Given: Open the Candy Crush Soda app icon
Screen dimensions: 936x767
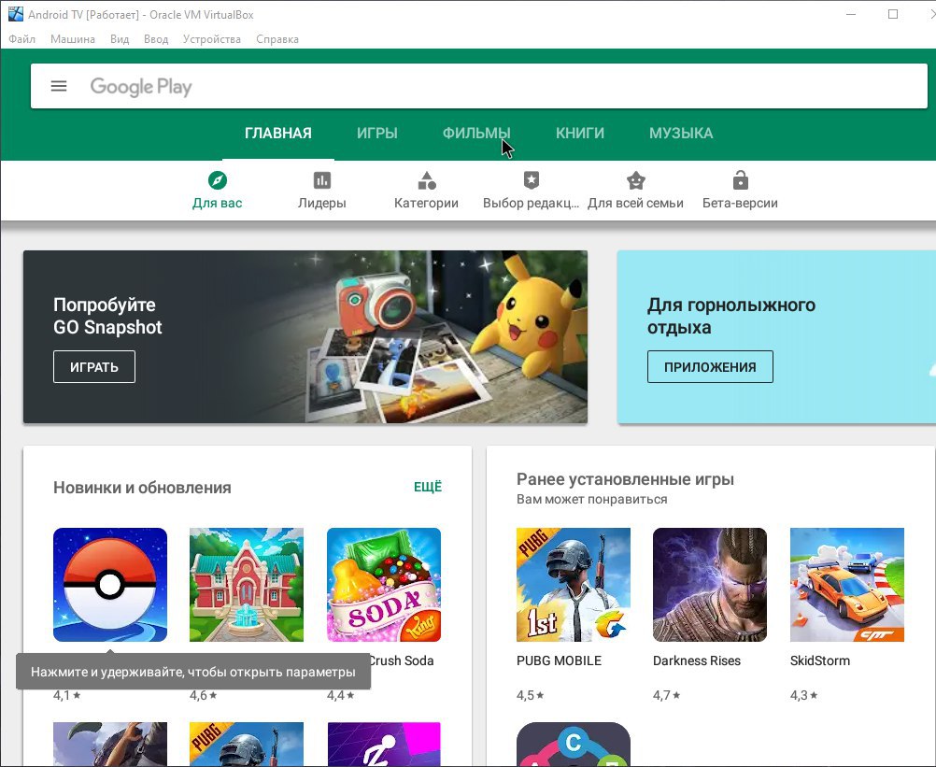Looking at the screenshot, I should tap(384, 584).
